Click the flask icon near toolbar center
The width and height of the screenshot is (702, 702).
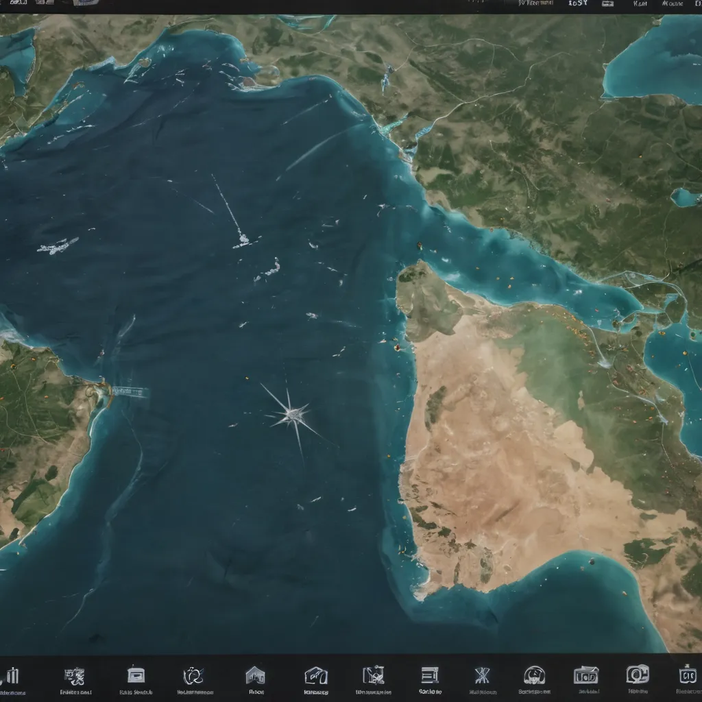(375, 674)
